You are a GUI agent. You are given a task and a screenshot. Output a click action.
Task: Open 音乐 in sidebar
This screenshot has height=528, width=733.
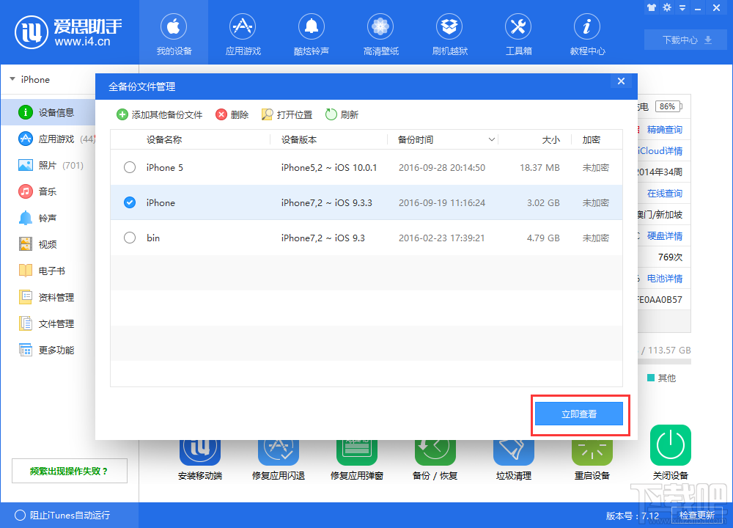coord(48,191)
